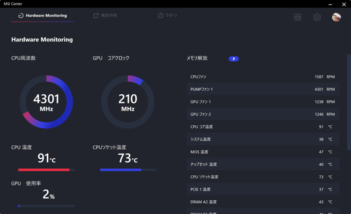Screen dimensions: 351x214
Task: Click the user profile avatar
Action: 336,17
